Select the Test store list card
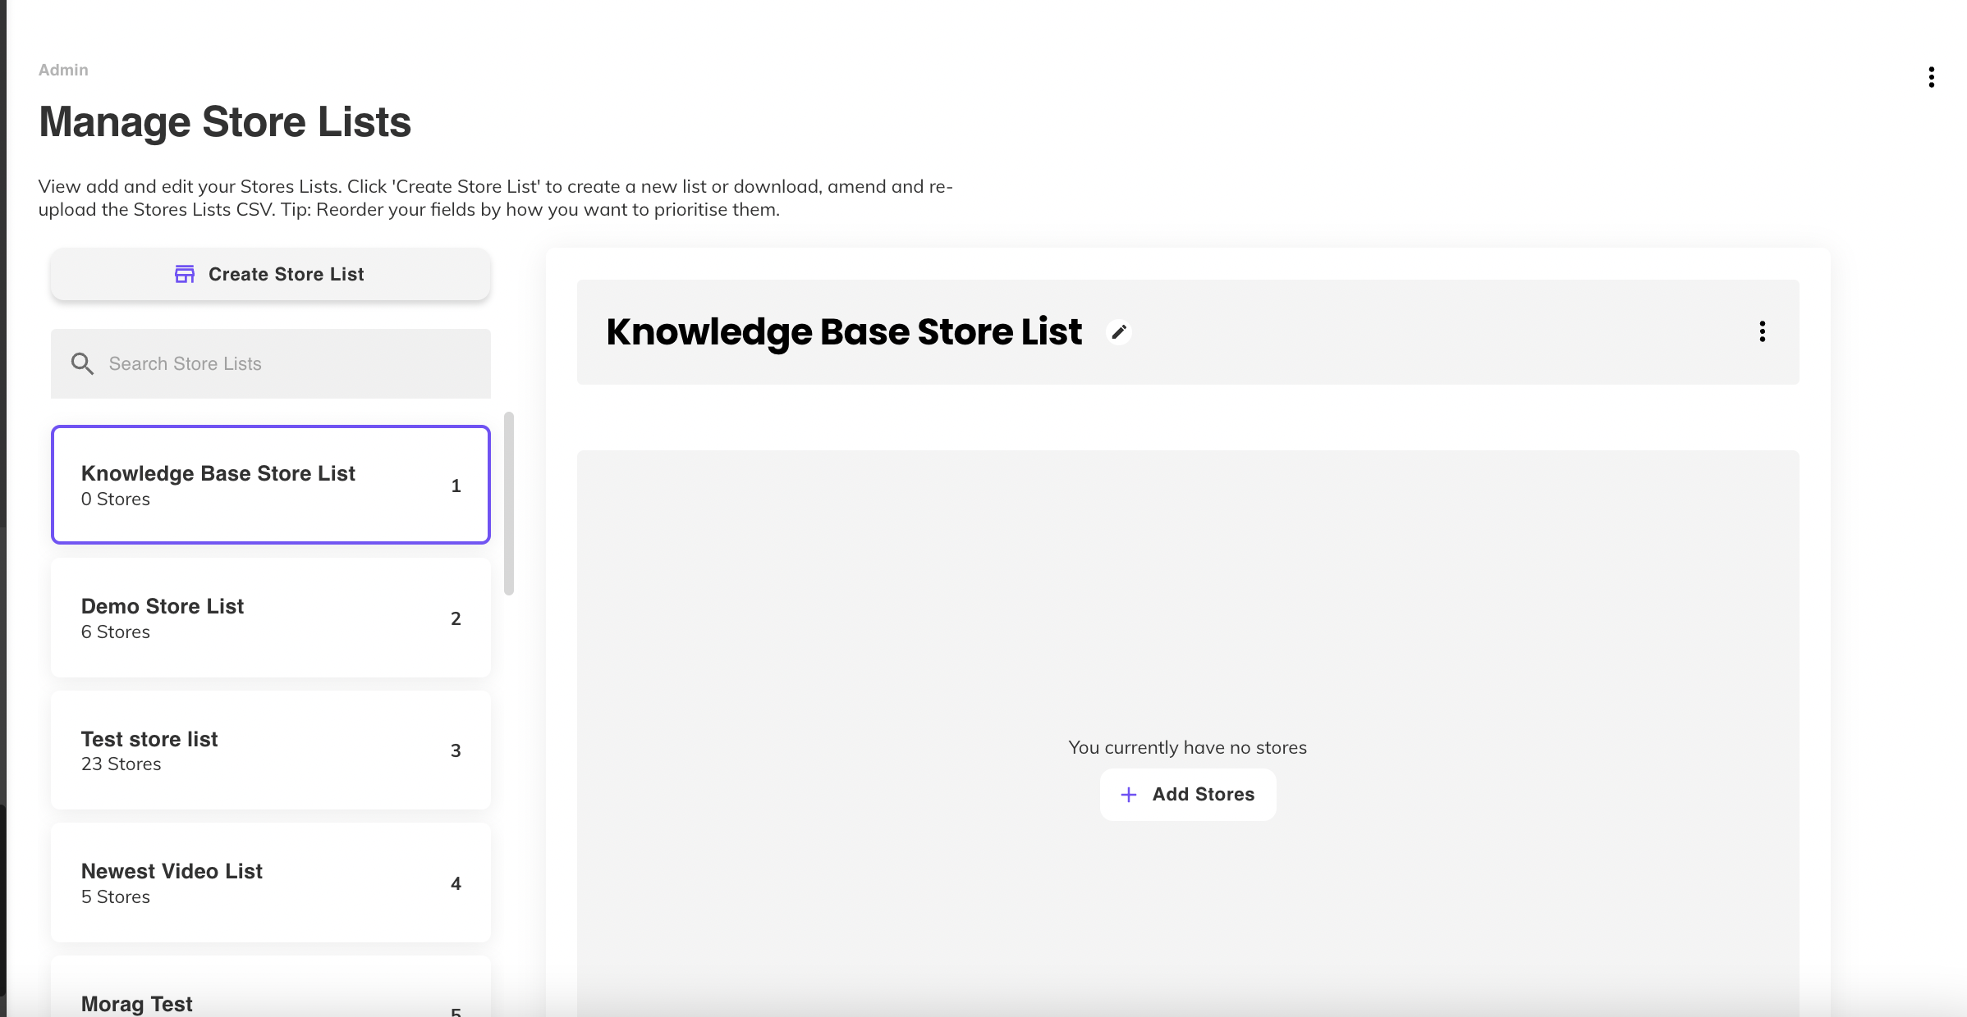 click(270, 750)
